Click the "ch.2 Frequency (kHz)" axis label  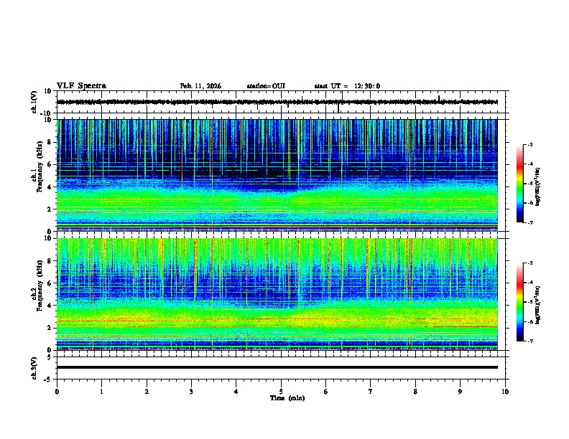37,285
